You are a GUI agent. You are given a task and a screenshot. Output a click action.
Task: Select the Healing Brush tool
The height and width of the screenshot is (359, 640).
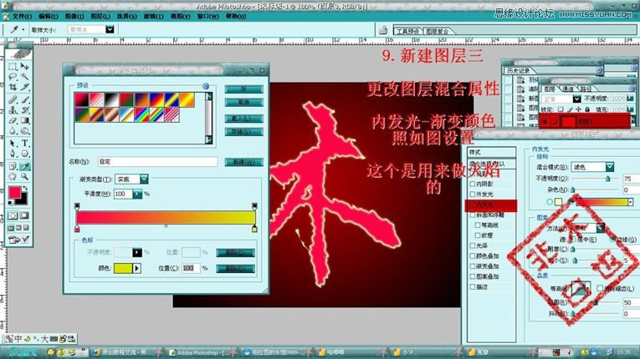click(x=13, y=99)
